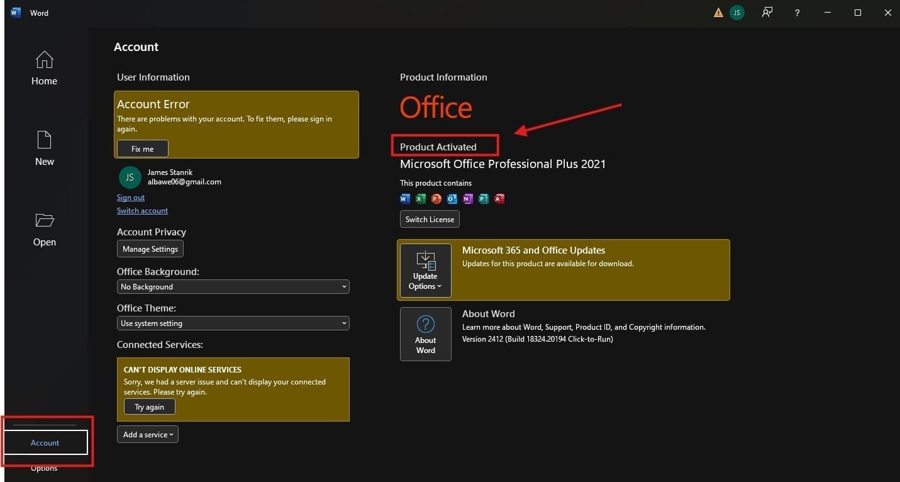
Task: Click the Product Information heading
Action: (443, 77)
